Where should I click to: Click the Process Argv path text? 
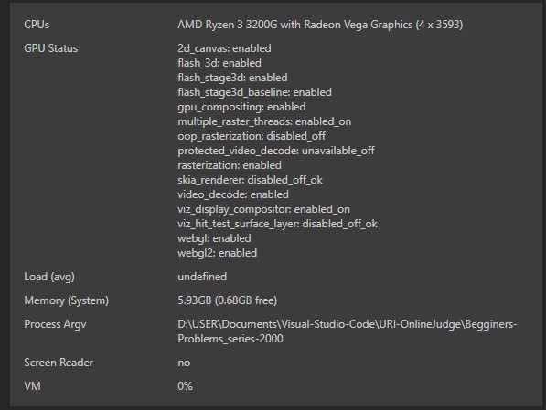tap(348, 331)
